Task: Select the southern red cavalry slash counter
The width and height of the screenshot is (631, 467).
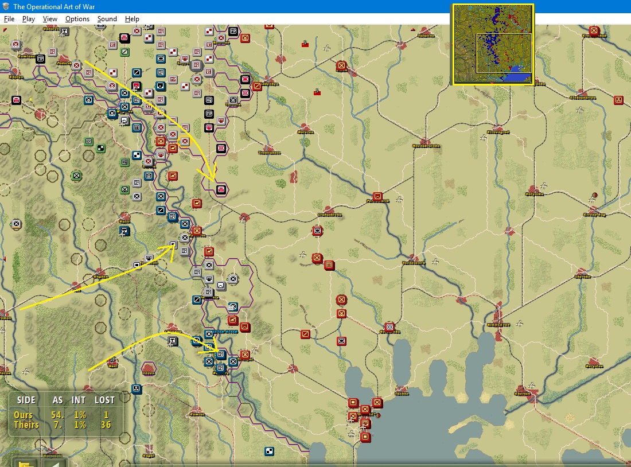Action: click(305, 334)
